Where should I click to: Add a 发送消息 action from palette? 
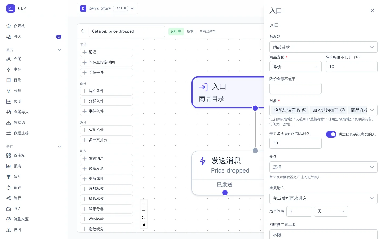click(106, 159)
